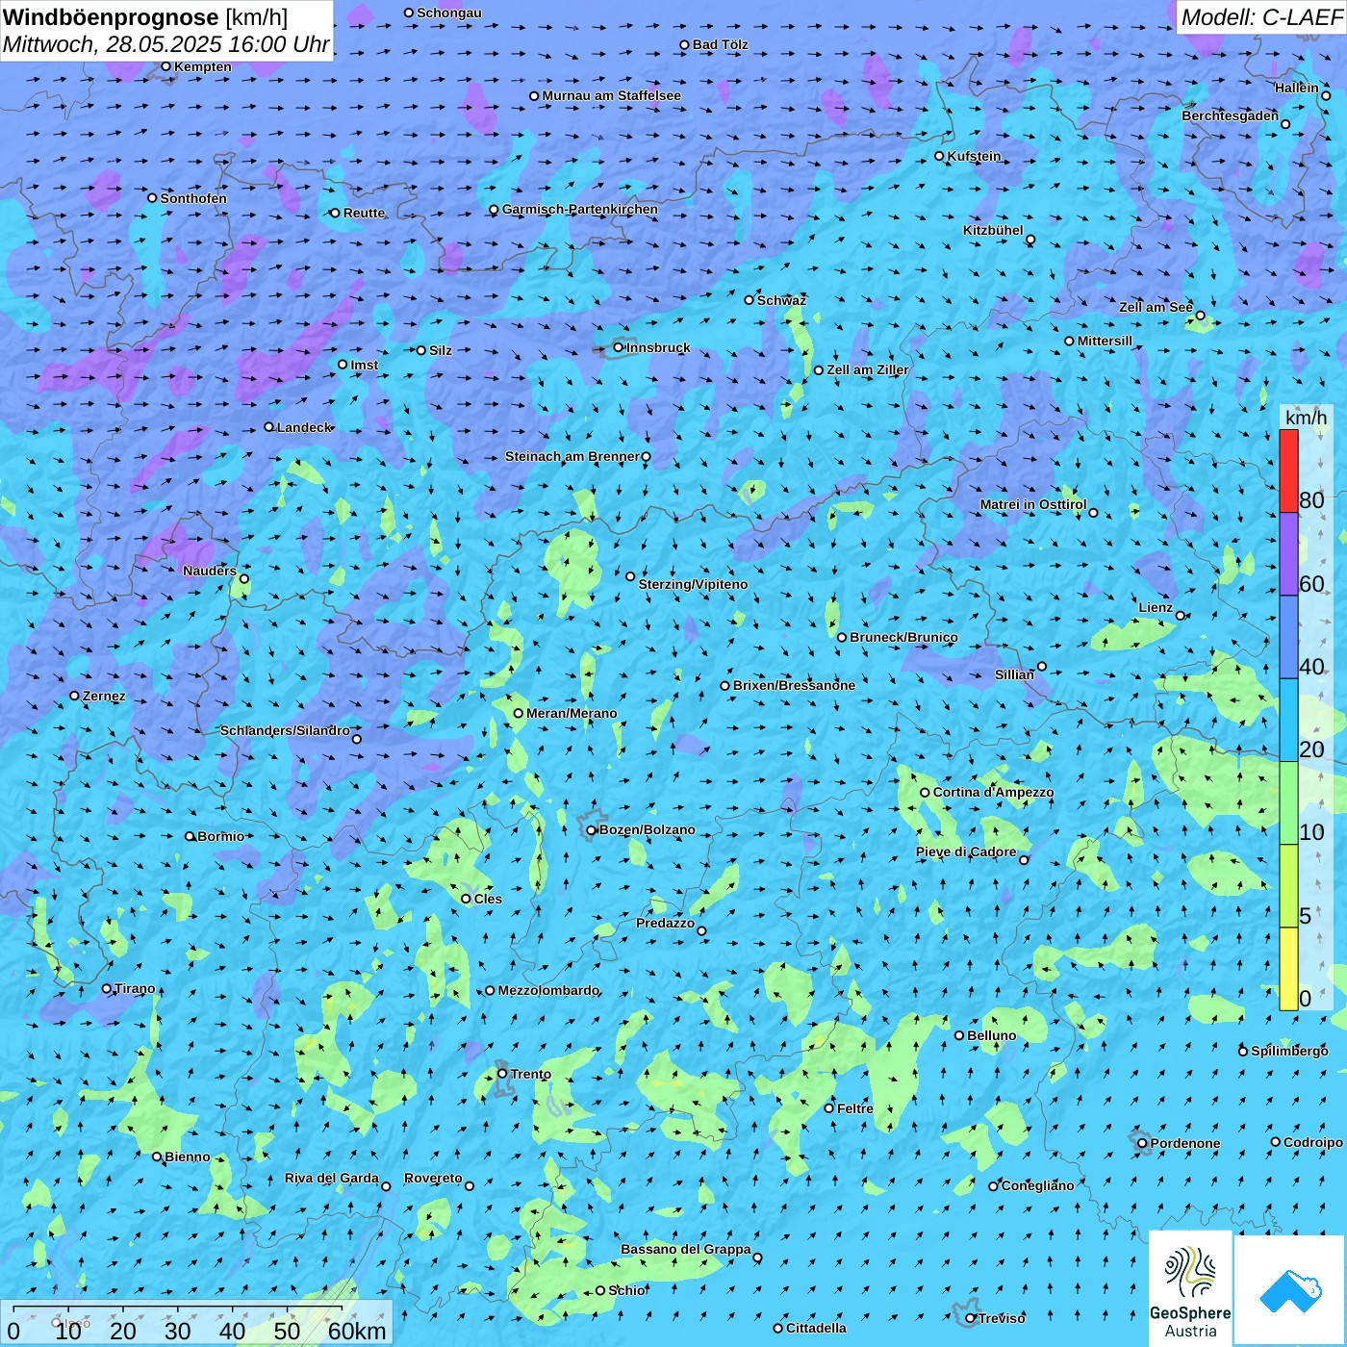
Task: Click the Lienz city marker
Action: (1181, 616)
